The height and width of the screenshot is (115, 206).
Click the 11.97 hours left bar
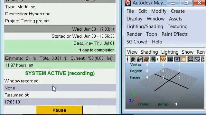click(x=60, y=65)
